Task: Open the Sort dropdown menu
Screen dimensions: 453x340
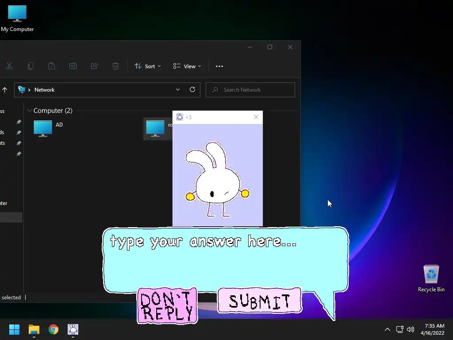Action: [148, 66]
